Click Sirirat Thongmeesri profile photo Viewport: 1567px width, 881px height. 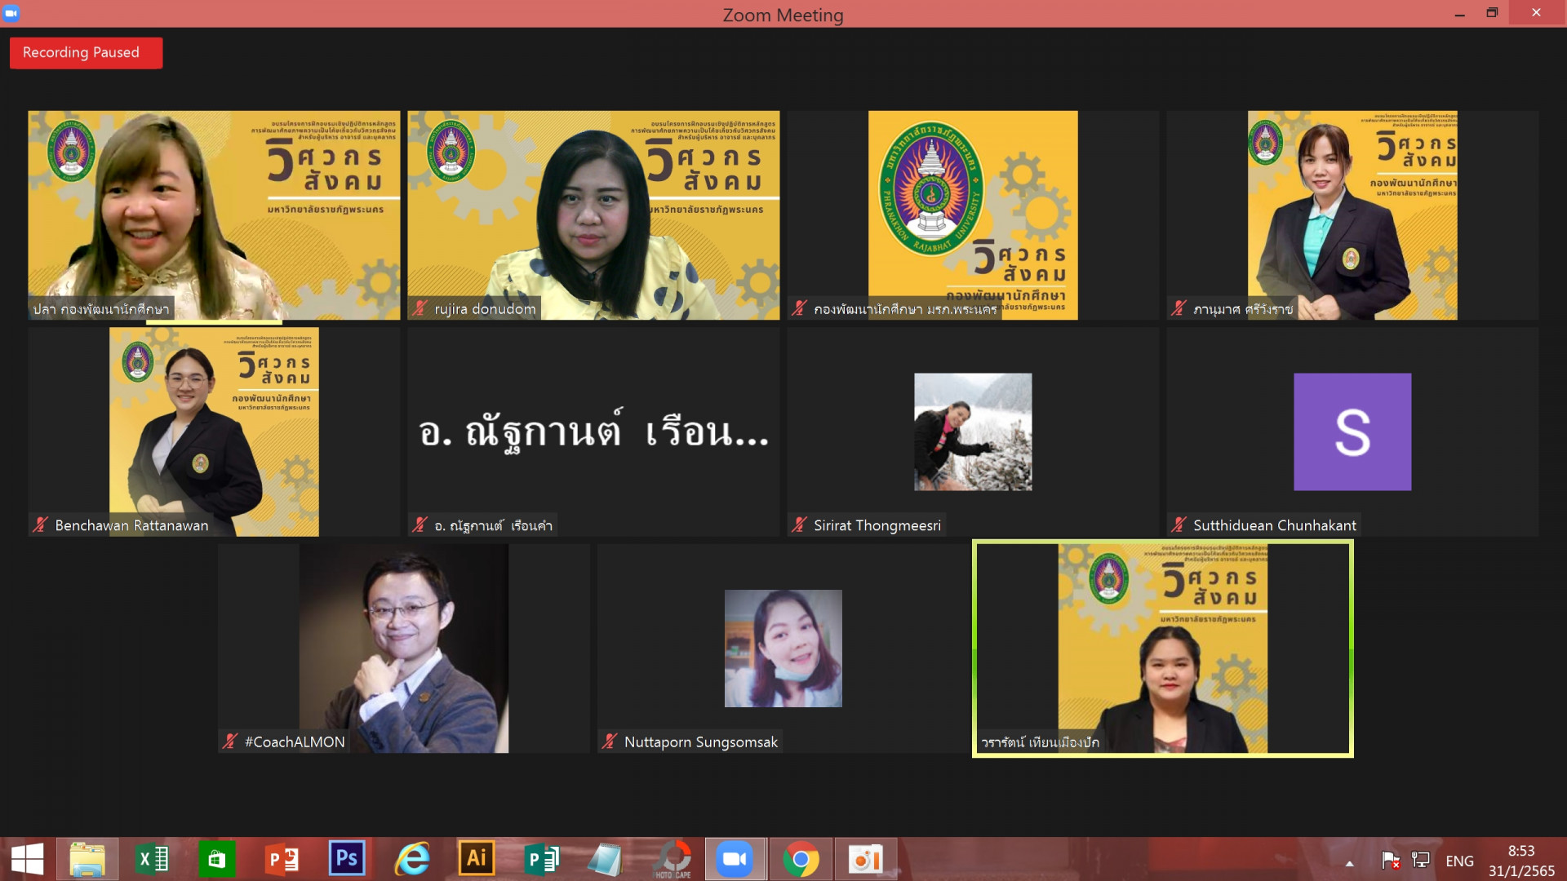click(973, 432)
